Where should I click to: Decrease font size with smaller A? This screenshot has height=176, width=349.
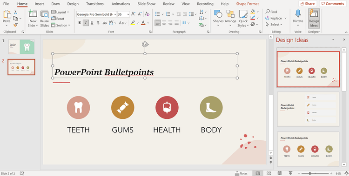140,14
